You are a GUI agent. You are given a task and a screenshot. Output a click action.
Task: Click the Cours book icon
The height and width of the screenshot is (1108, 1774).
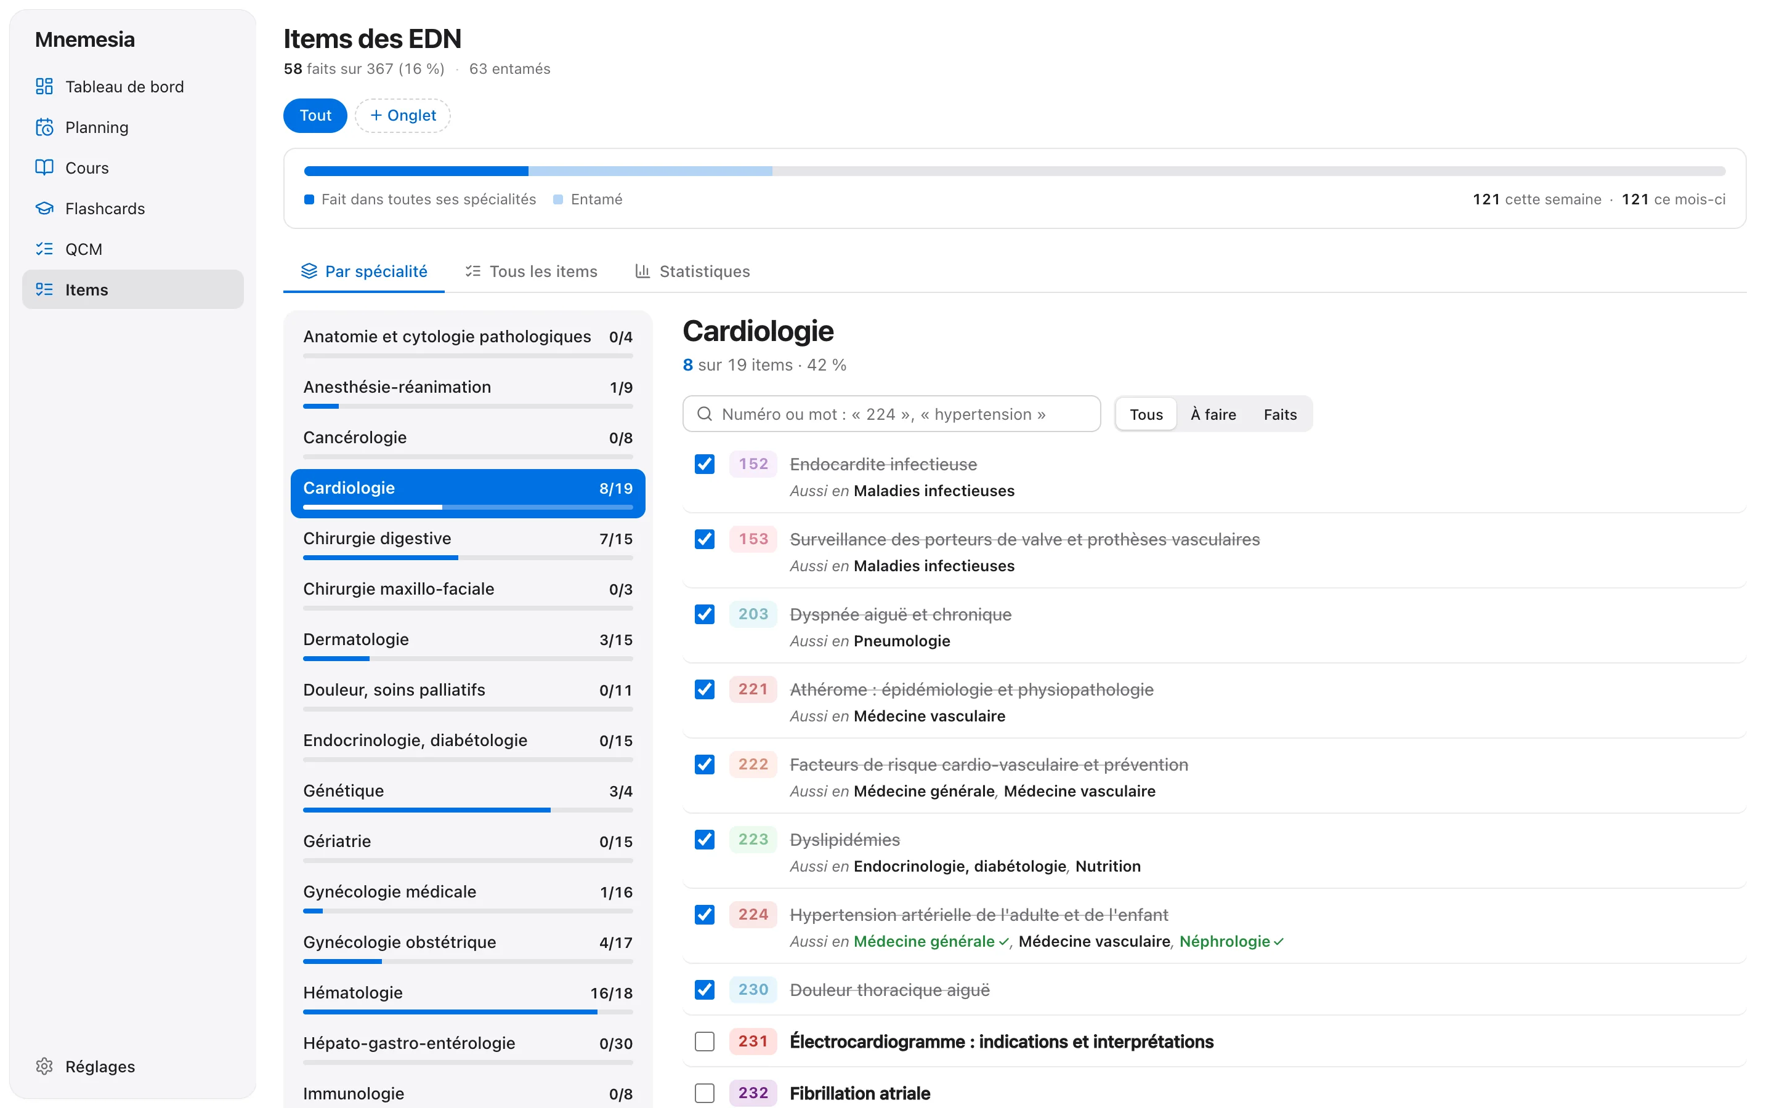pyautogui.click(x=44, y=168)
